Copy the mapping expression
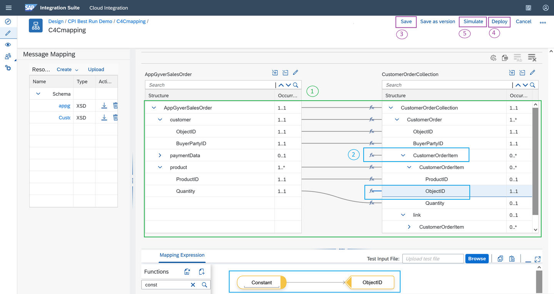This screenshot has height=294, width=554. tap(500, 259)
